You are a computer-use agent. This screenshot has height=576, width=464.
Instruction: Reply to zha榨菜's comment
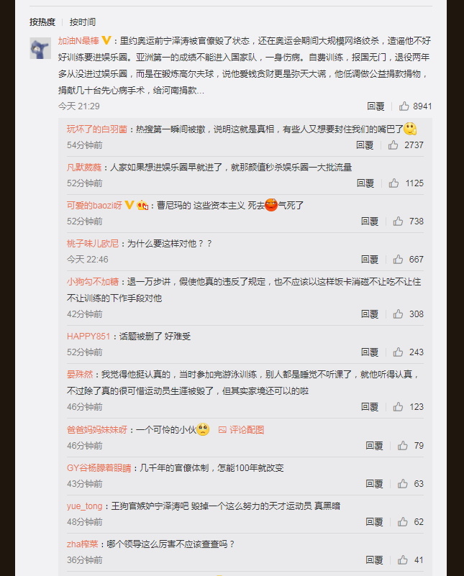tap(374, 560)
